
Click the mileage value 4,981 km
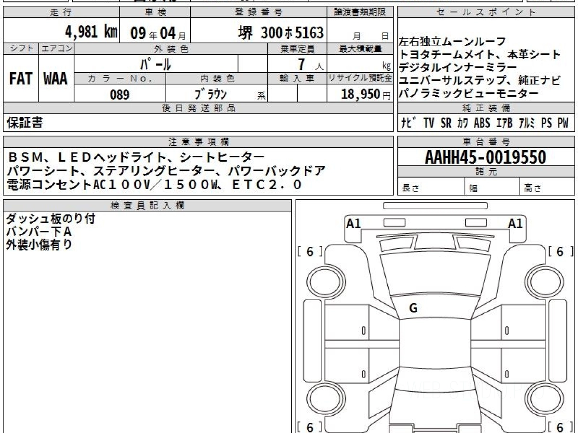pyautogui.click(x=91, y=32)
